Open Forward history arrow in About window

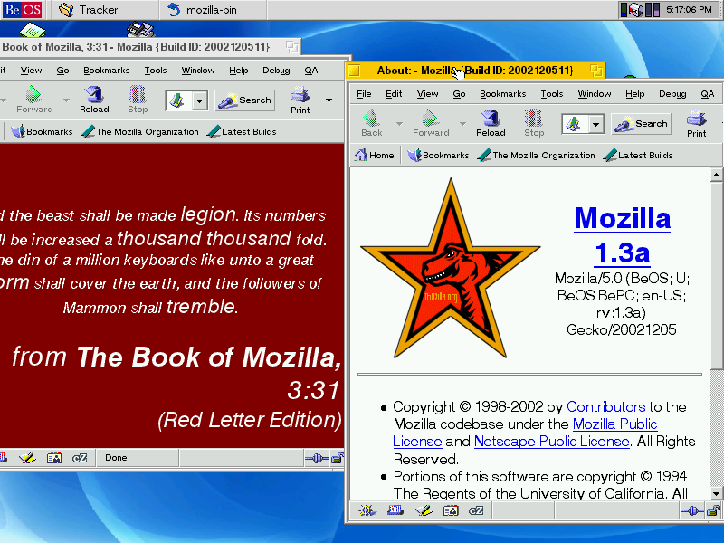(462, 124)
